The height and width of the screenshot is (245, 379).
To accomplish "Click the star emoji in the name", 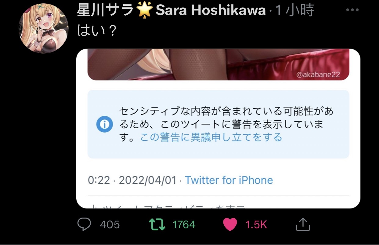I will (145, 11).
